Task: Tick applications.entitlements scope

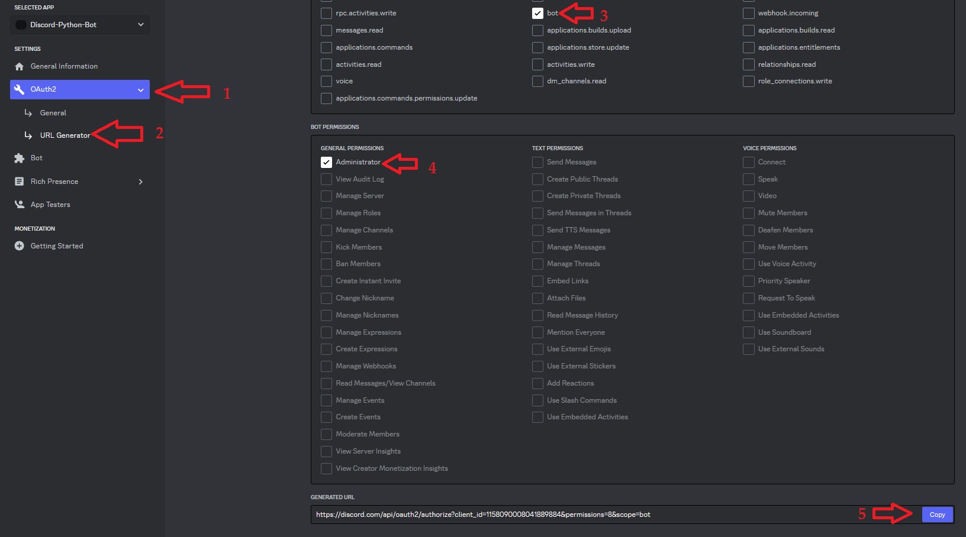Action: click(749, 47)
